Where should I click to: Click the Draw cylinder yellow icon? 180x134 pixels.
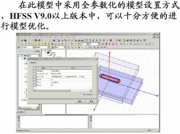point(49,44)
